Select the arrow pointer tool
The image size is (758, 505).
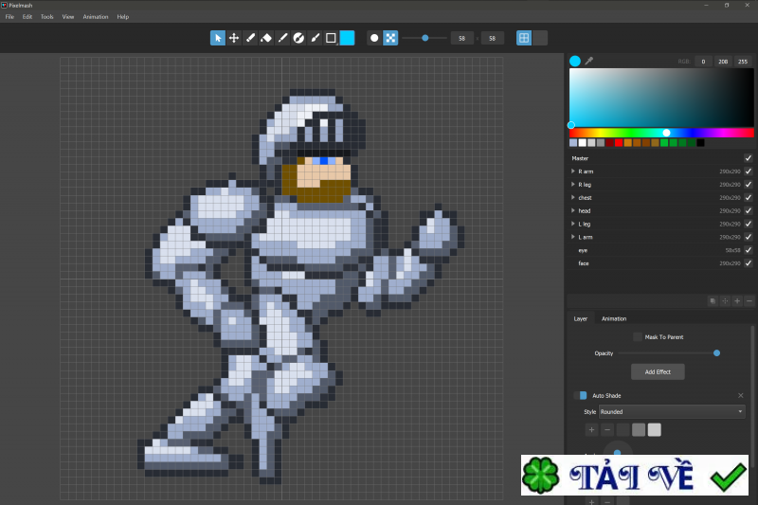click(218, 38)
